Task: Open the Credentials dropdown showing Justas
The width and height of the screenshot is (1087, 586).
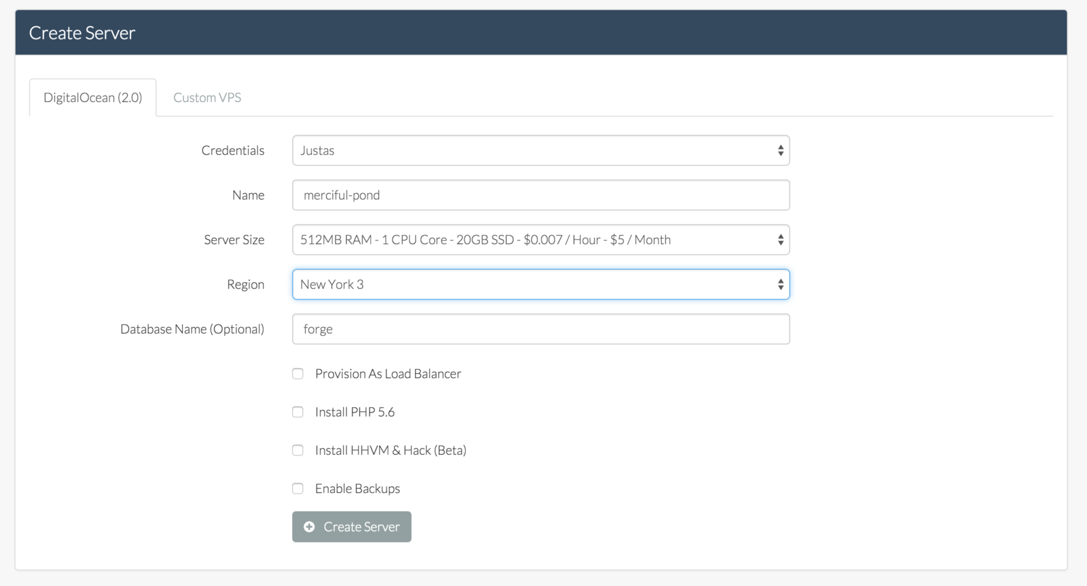Action: point(541,150)
